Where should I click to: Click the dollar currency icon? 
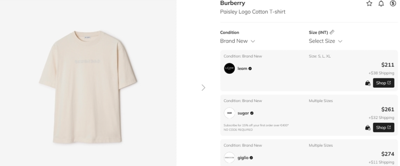point(393,4)
